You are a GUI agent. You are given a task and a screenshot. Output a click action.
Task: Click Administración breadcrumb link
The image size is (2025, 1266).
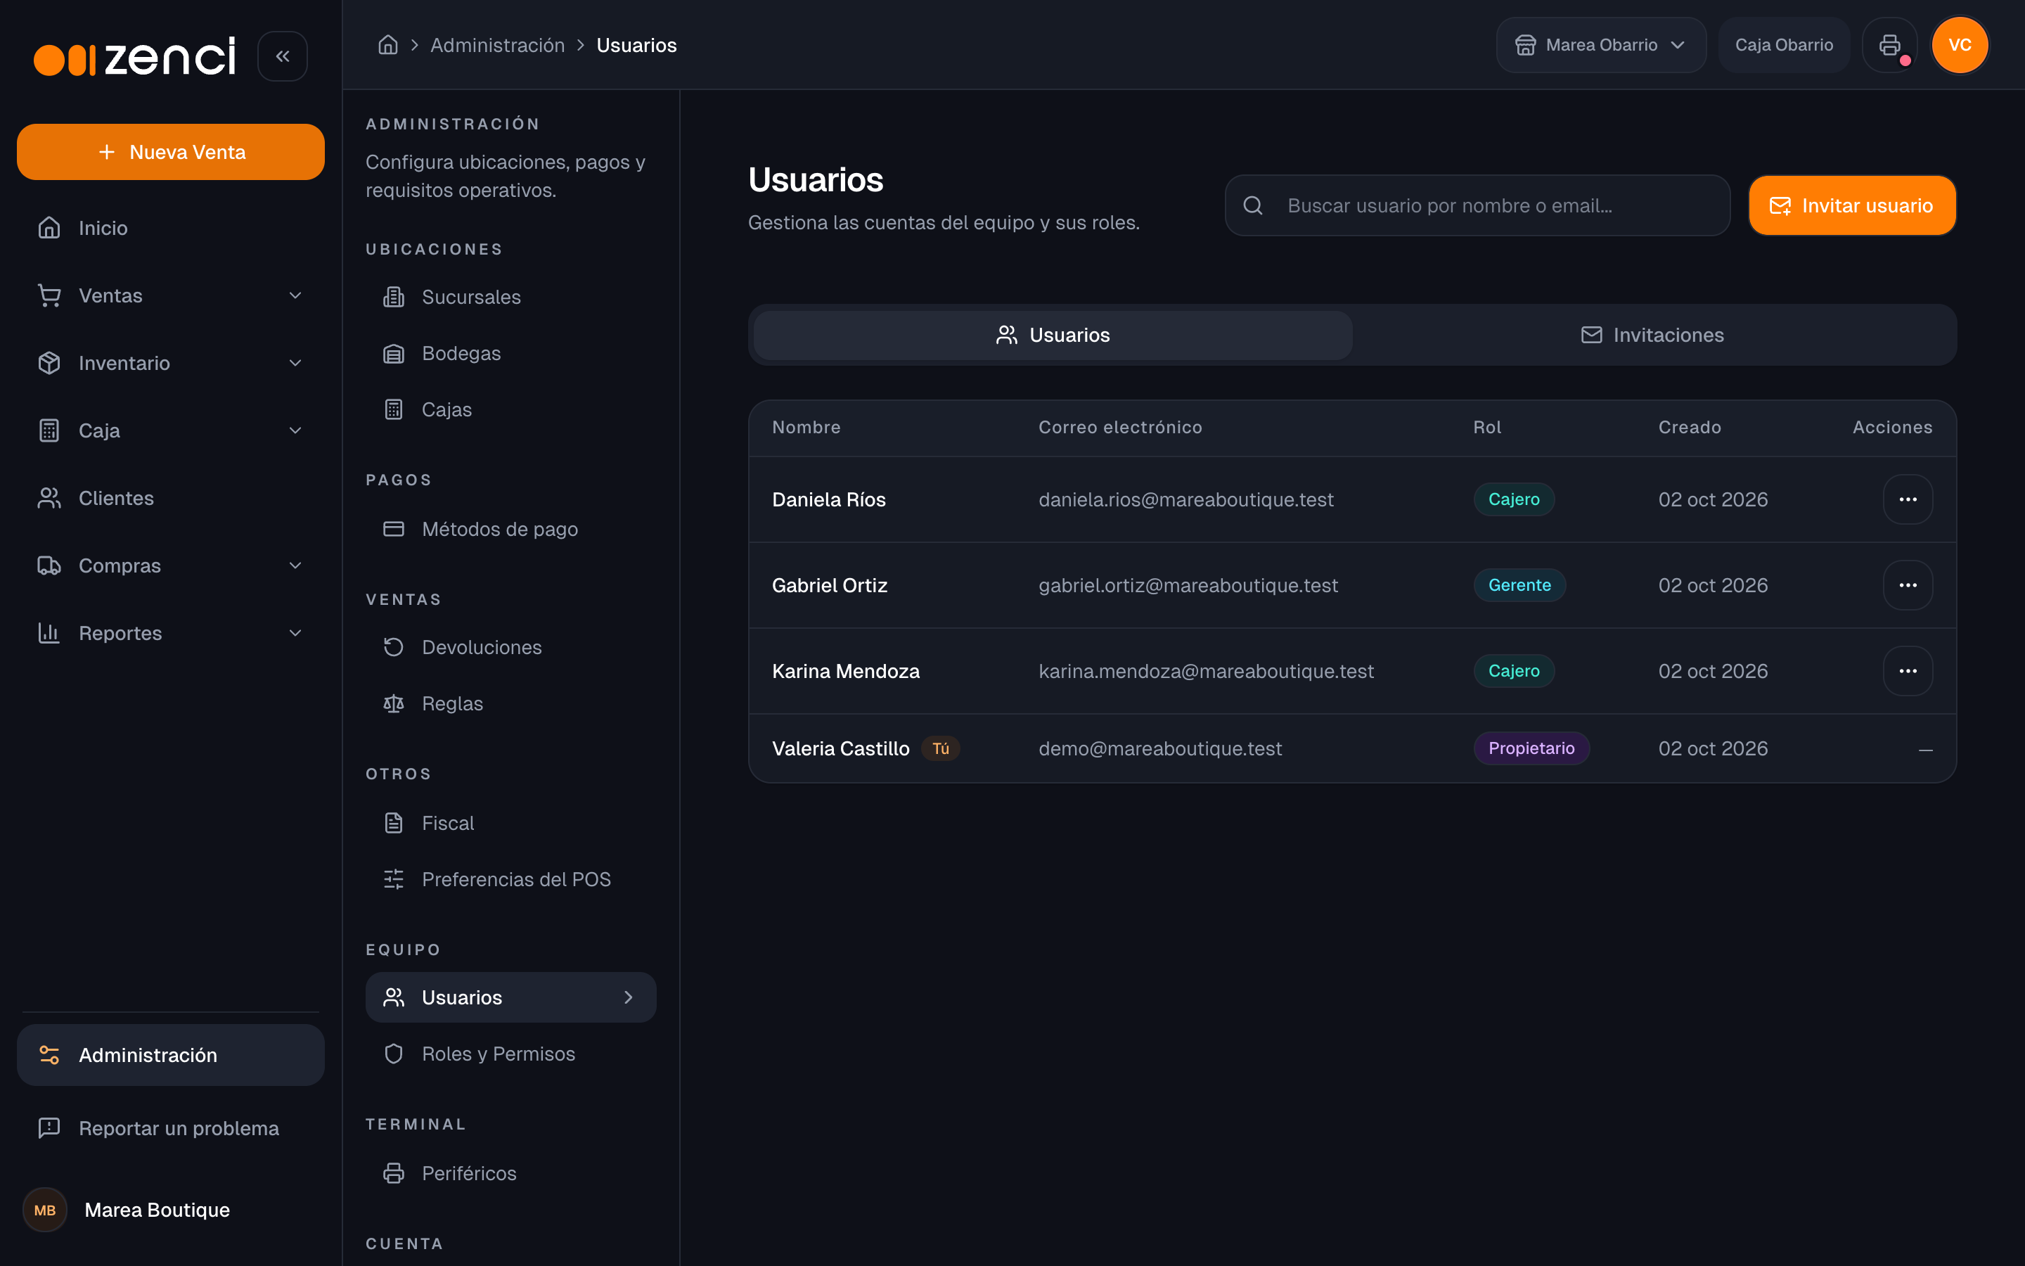coord(497,45)
